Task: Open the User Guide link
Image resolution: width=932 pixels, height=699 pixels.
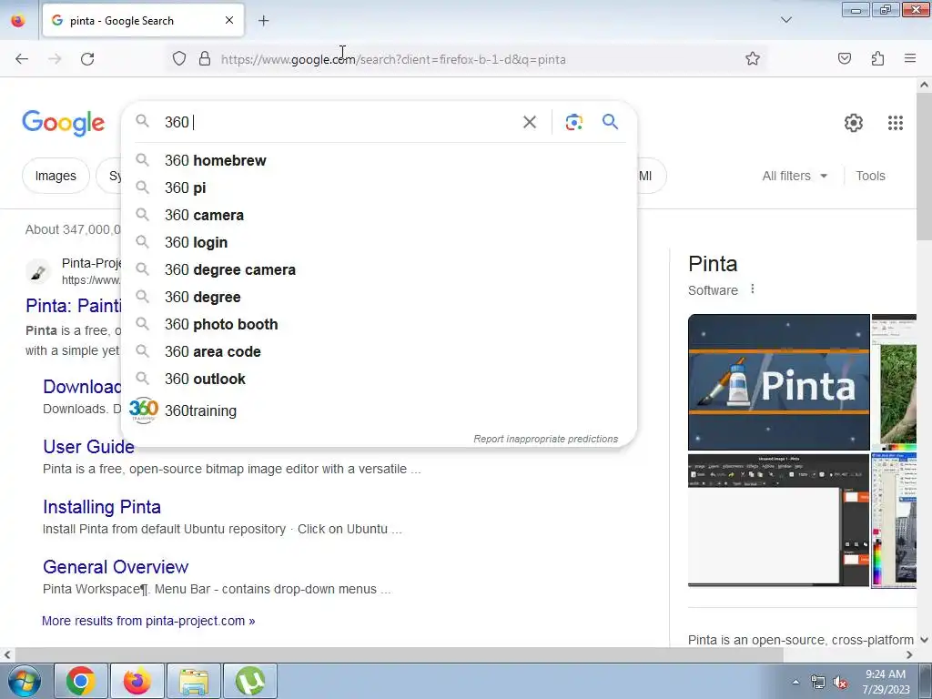Action: (x=88, y=447)
